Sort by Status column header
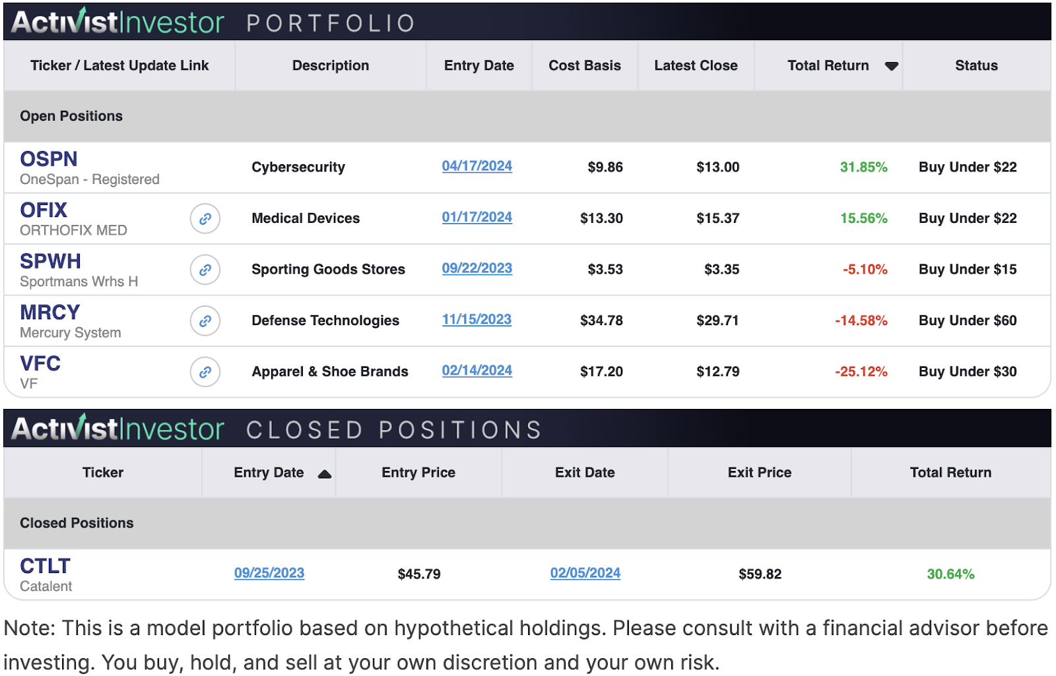 [x=976, y=65]
